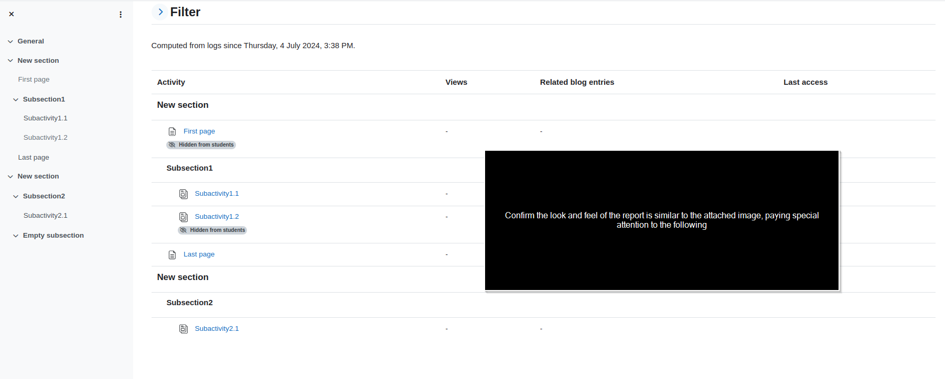The width and height of the screenshot is (945, 379).
Task: Collapse Empty subsection chevron
Action: click(16, 236)
